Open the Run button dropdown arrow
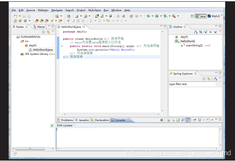 161,16
